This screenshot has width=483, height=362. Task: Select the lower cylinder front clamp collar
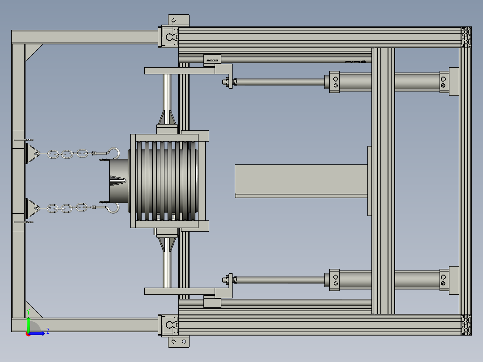coord(334,280)
